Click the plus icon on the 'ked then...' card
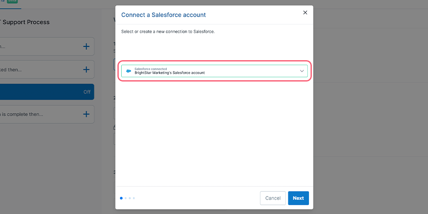This screenshot has height=214, width=428. point(86,70)
